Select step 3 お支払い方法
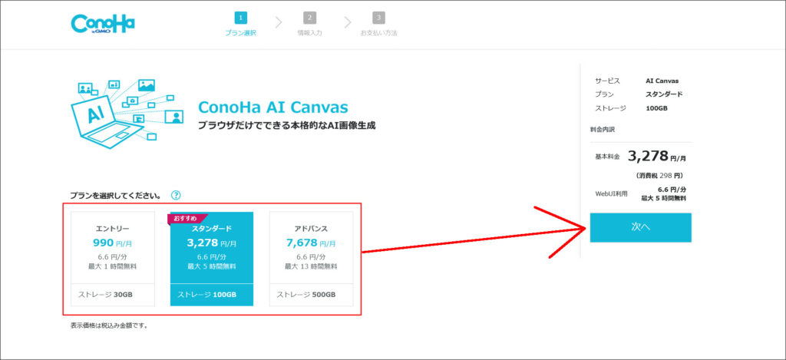786x360 pixels. coord(379,25)
